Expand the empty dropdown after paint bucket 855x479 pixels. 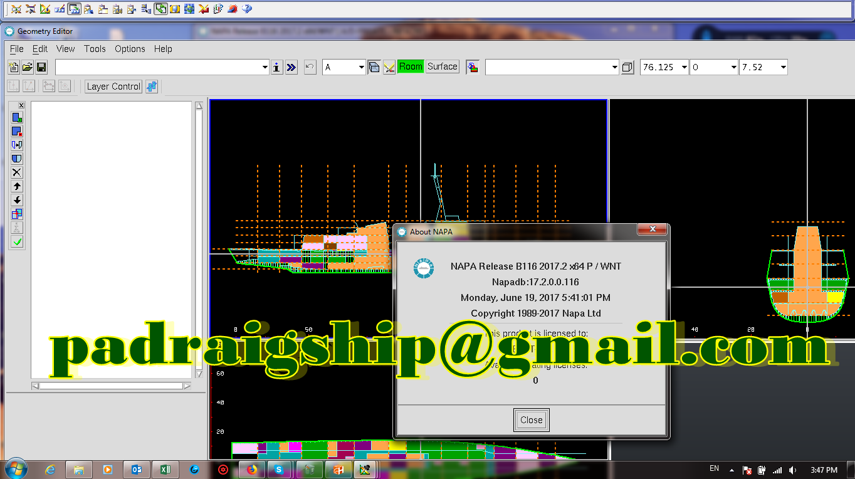tap(614, 67)
